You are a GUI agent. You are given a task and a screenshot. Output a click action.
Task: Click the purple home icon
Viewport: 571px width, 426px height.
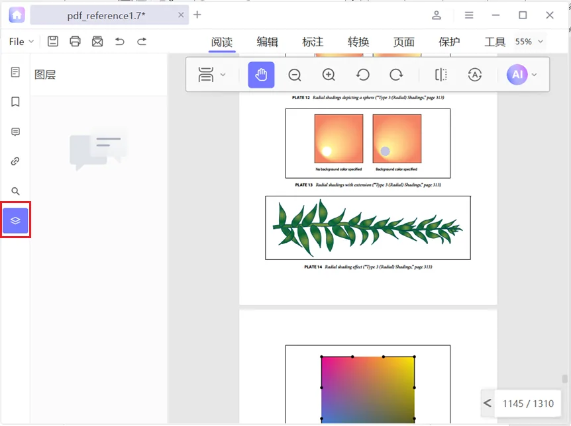[17, 15]
